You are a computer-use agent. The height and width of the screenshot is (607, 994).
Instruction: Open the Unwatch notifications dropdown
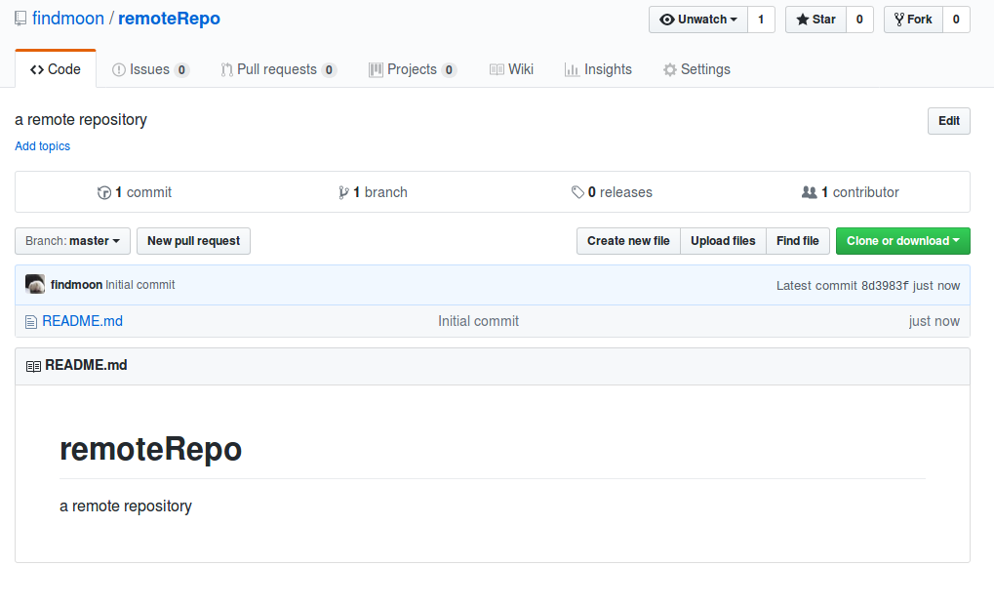click(698, 20)
